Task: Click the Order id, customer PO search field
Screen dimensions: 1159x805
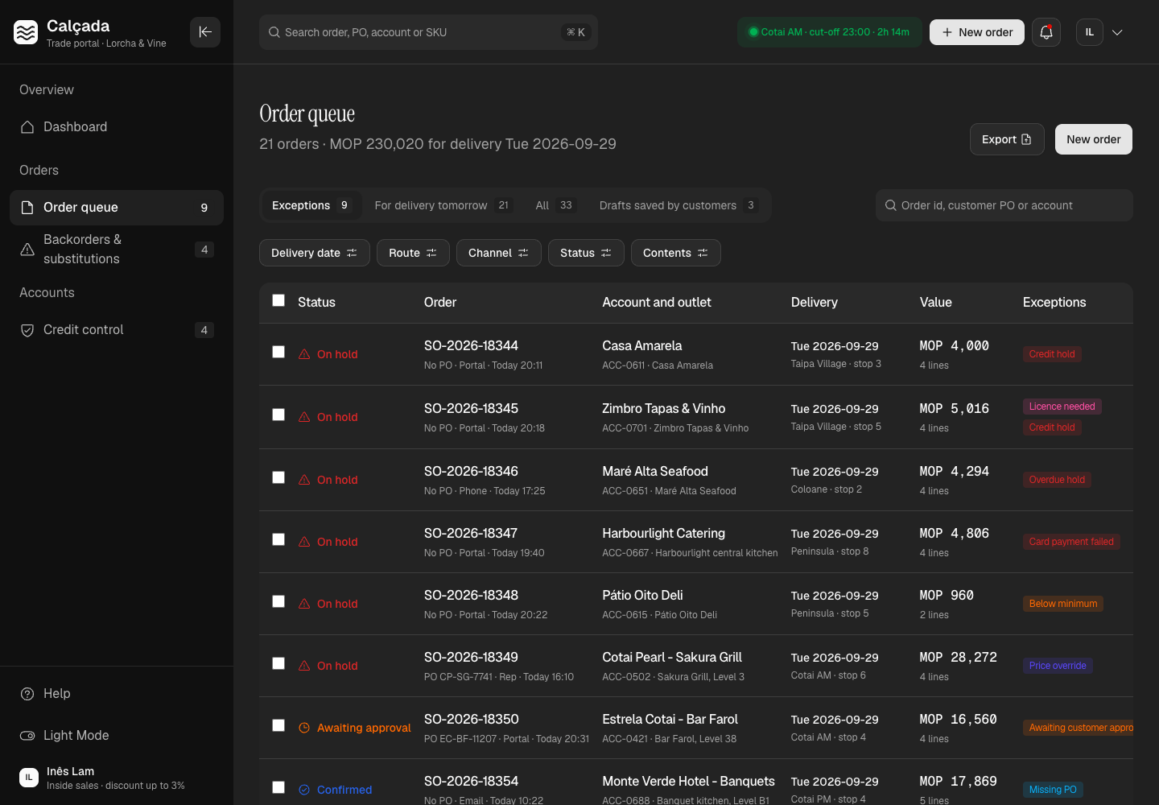Action: (1004, 205)
